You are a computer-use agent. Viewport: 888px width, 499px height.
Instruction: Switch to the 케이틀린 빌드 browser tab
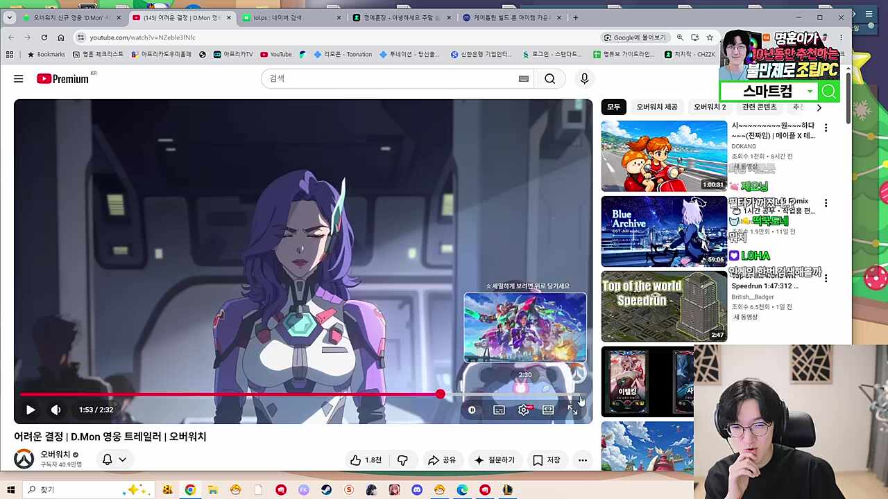[513, 17]
